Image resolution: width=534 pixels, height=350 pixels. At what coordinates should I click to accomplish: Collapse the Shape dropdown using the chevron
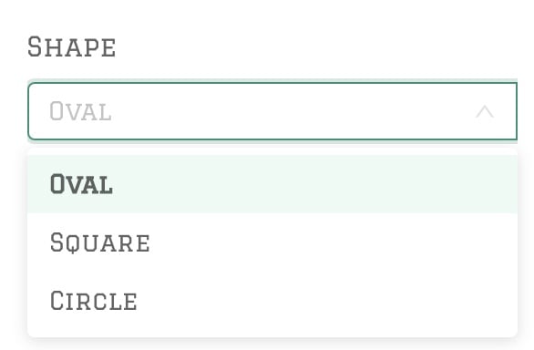[x=484, y=111]
